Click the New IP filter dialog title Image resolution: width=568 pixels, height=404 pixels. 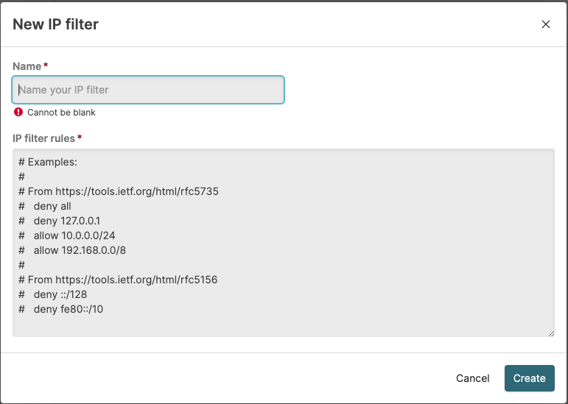tap(56, 24)
